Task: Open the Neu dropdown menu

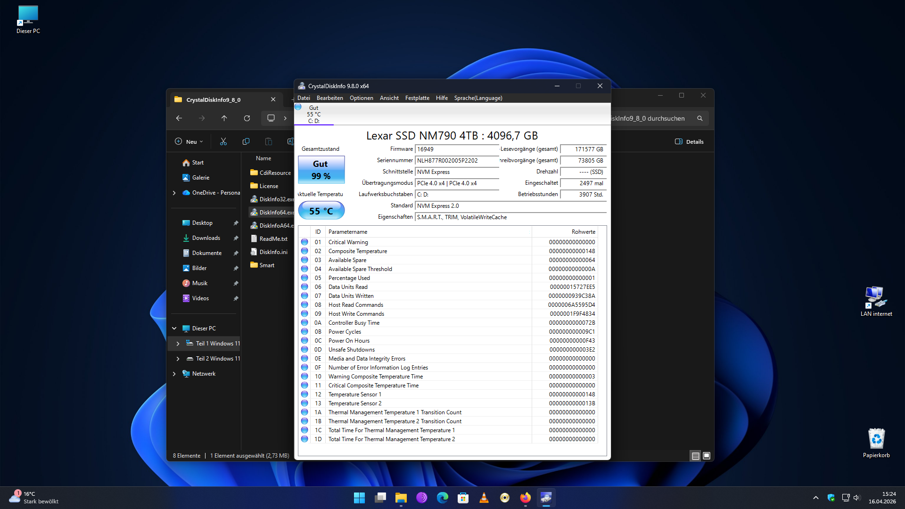Action: tap(189, 141)
